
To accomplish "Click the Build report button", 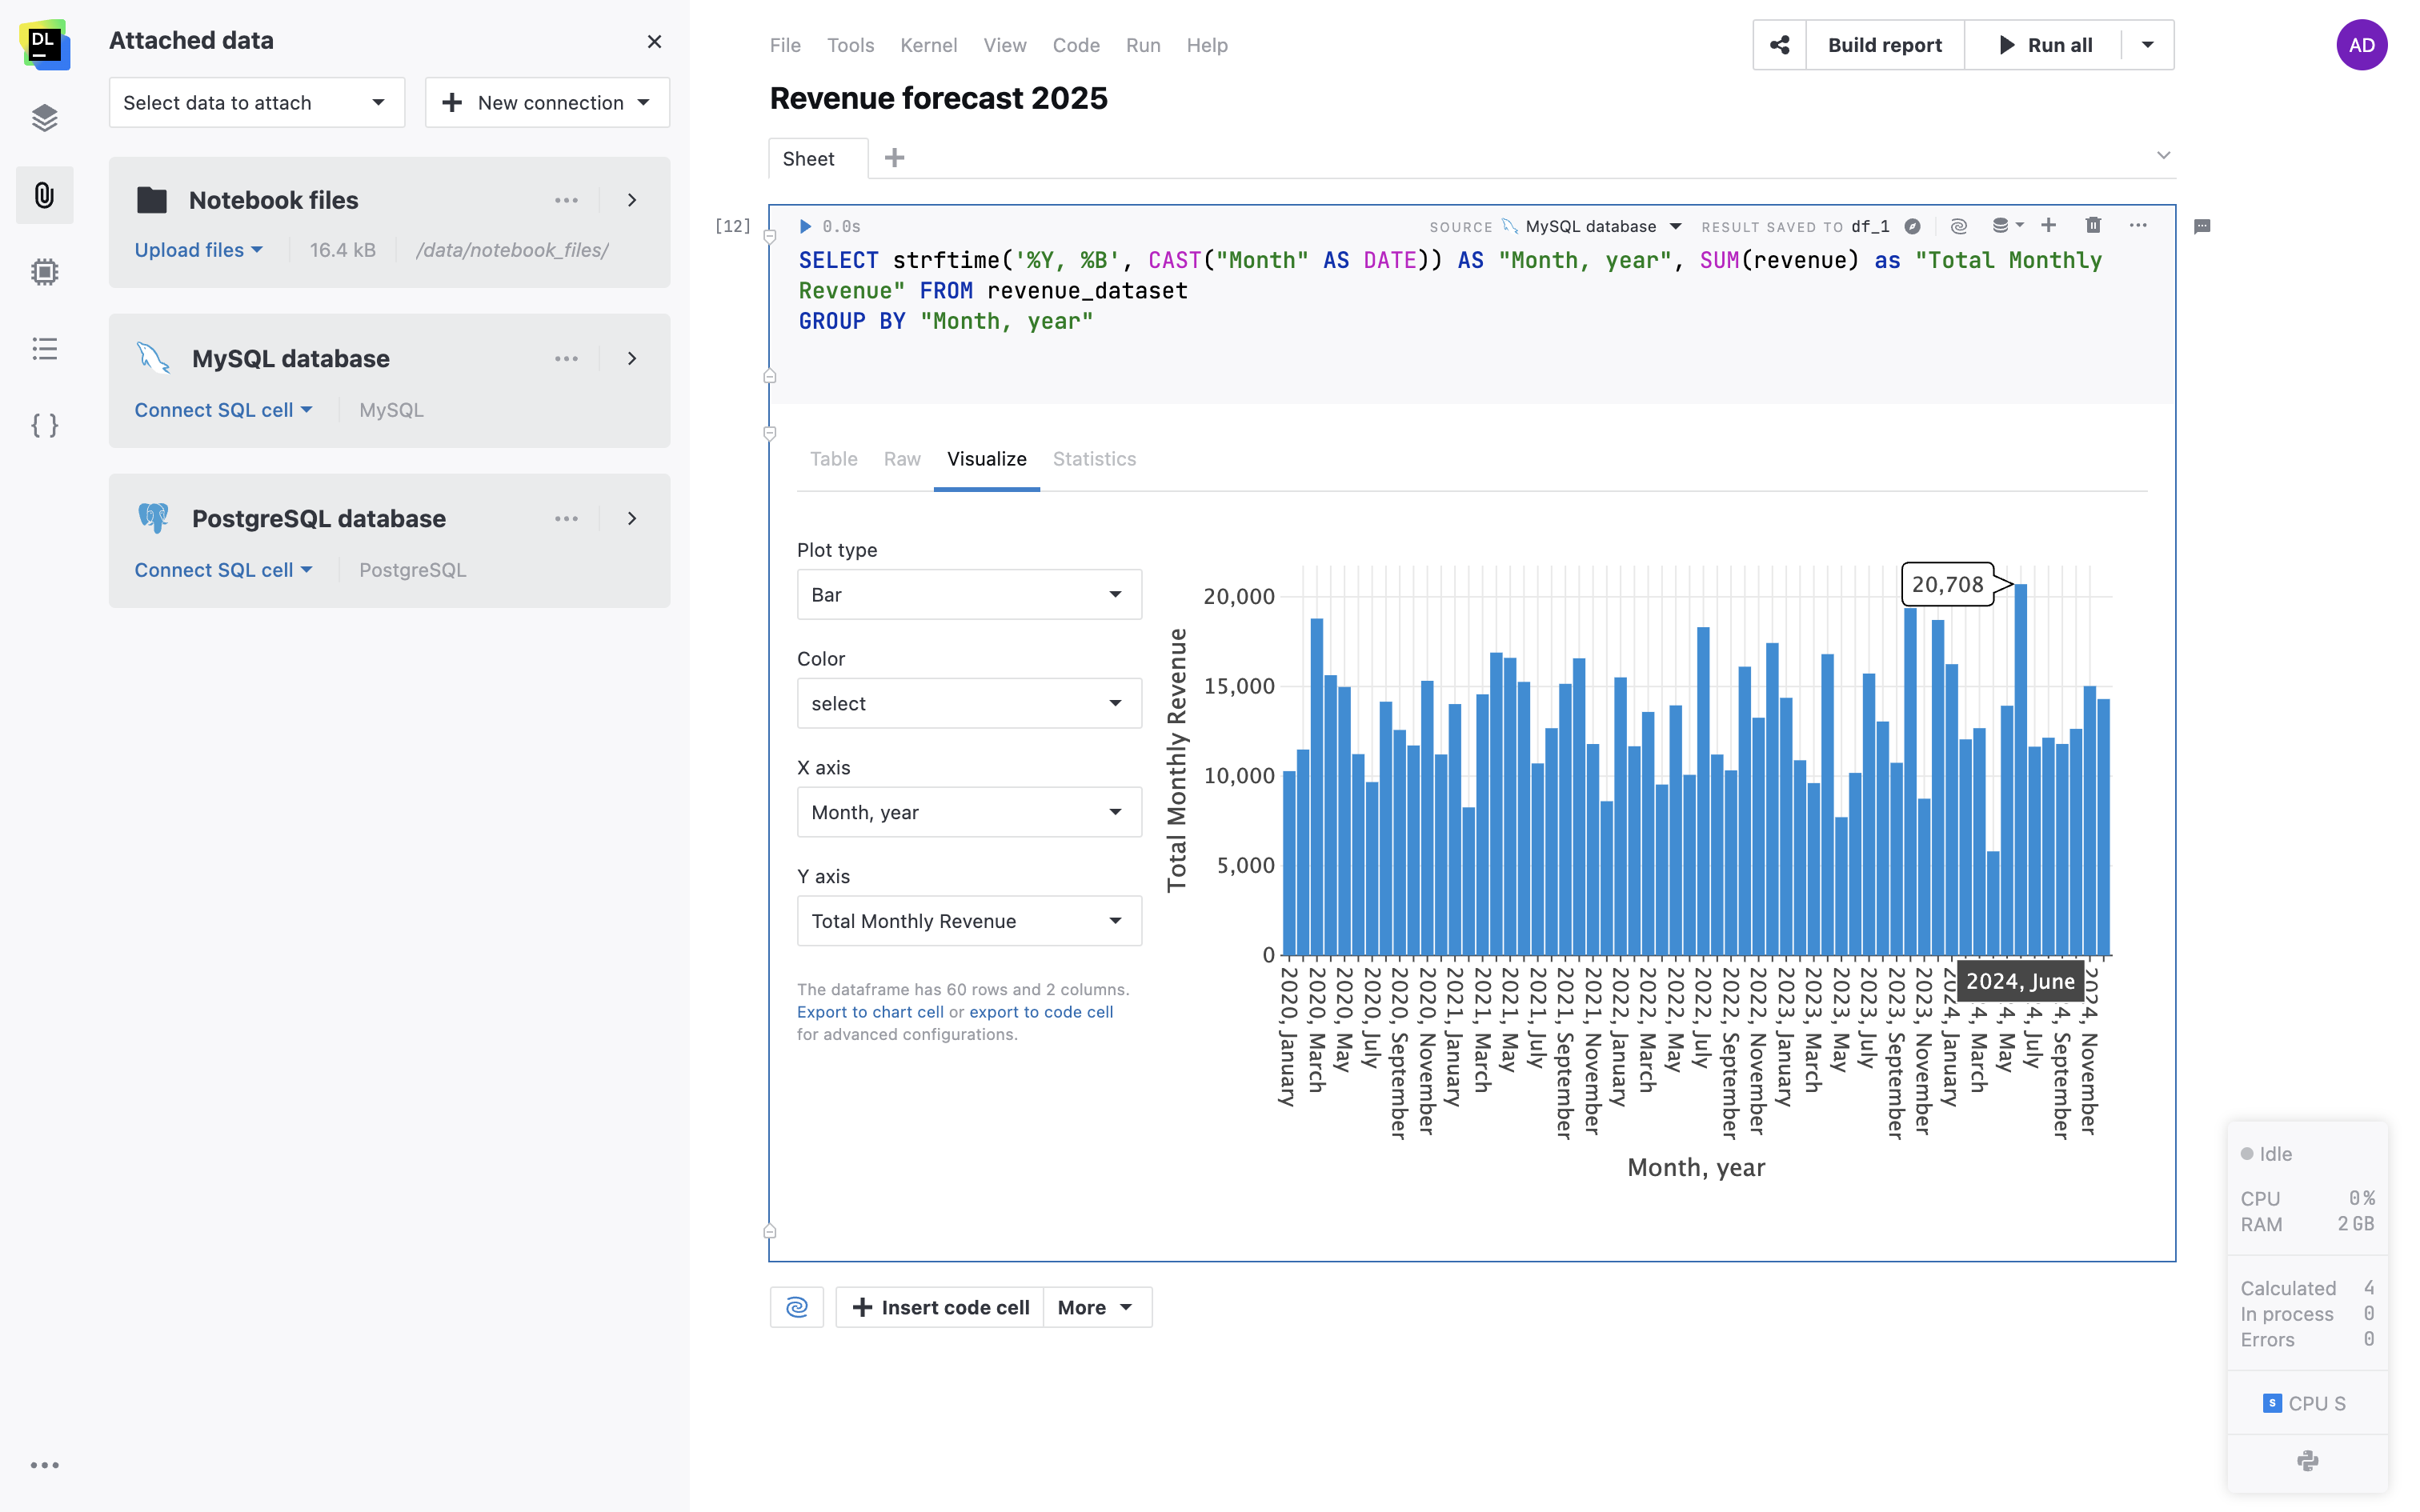I will (x=1884, y=44).
